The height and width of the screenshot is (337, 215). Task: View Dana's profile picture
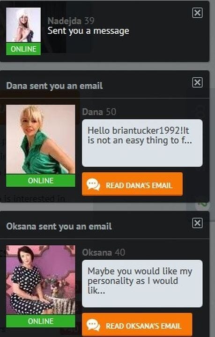(41, 139)
